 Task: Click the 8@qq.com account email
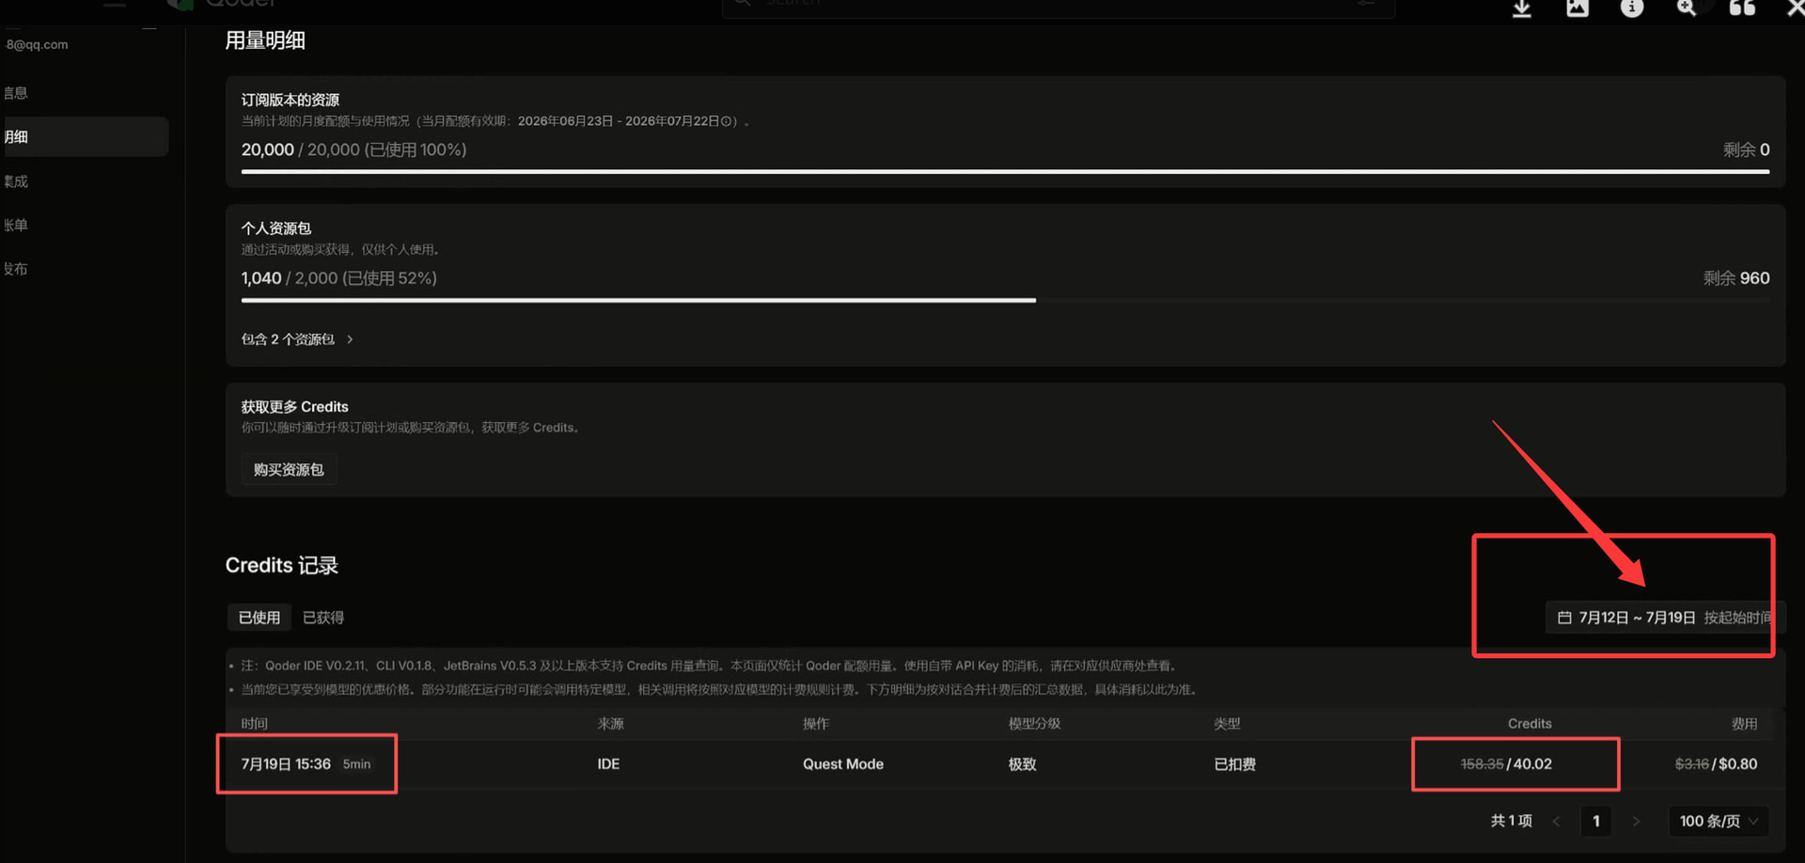tap(37, 44)
